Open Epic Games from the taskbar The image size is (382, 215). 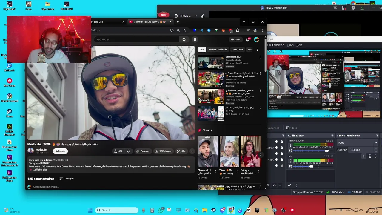point(257,210)
